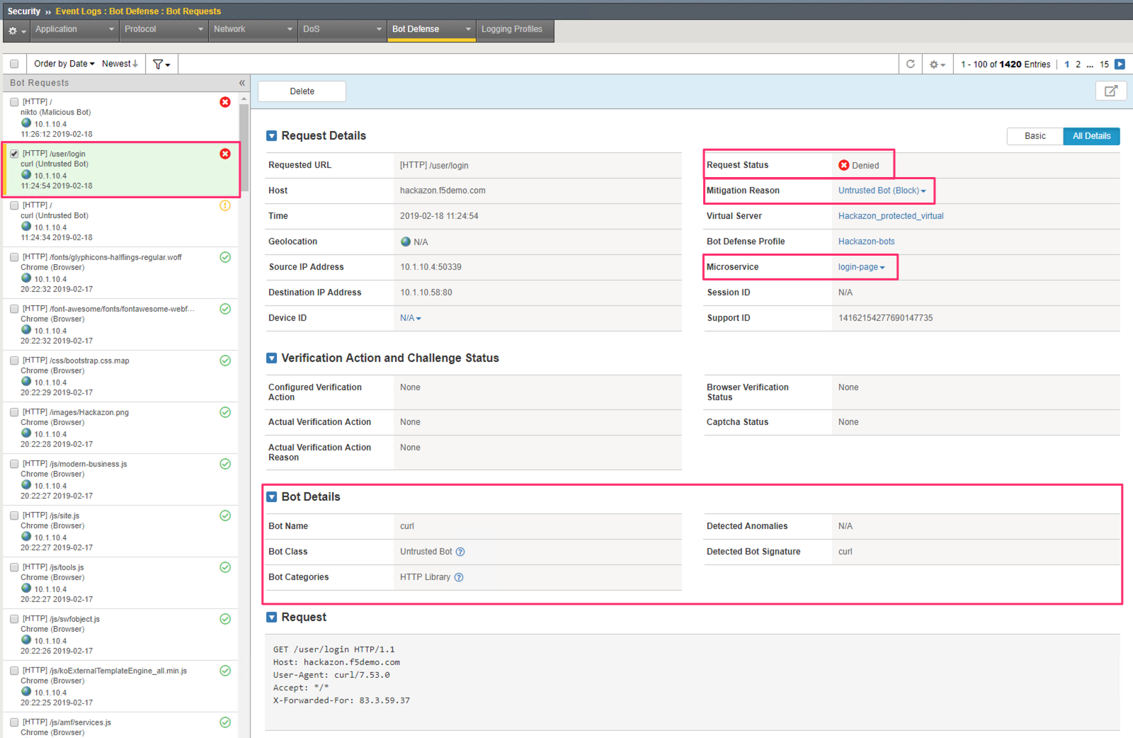Collapse Verification Action and Challenge Status section

271,358
